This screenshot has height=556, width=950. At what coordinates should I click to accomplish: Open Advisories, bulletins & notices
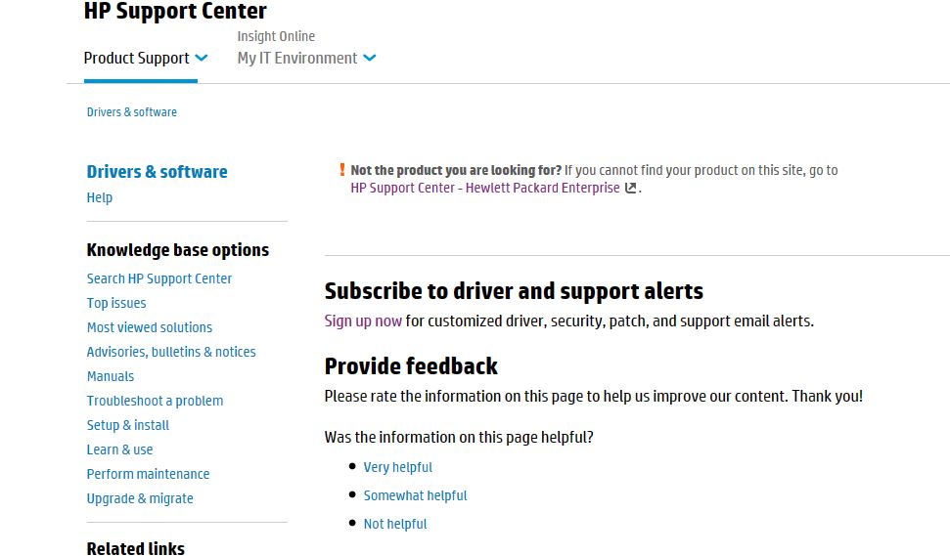pyautogui.click(x=171, y=352)
